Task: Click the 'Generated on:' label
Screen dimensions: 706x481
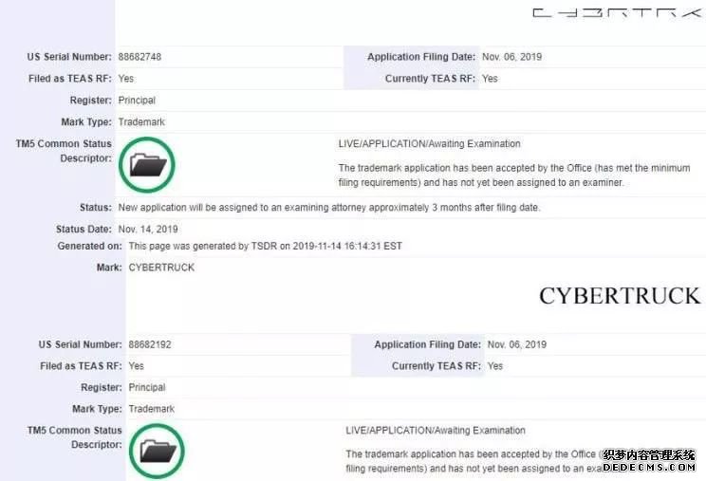Action: tap(89, 246)
